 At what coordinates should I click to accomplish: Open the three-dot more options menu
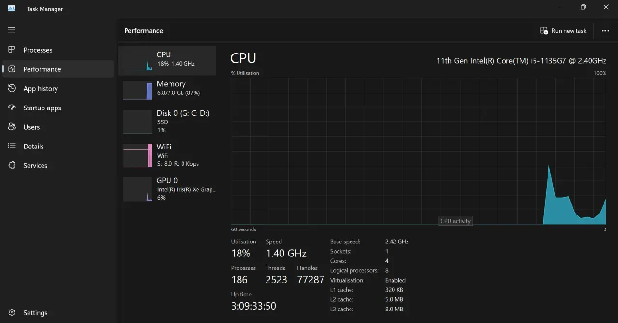click(x=605, y=30)
